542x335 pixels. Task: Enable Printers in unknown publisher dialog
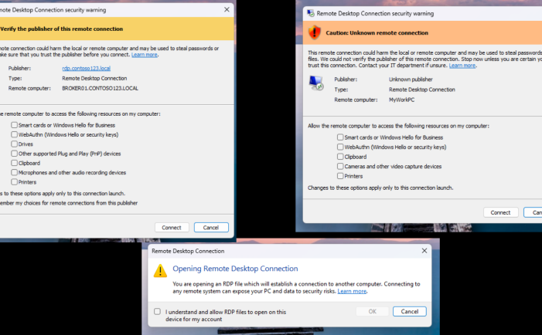(x=340, y=176)
